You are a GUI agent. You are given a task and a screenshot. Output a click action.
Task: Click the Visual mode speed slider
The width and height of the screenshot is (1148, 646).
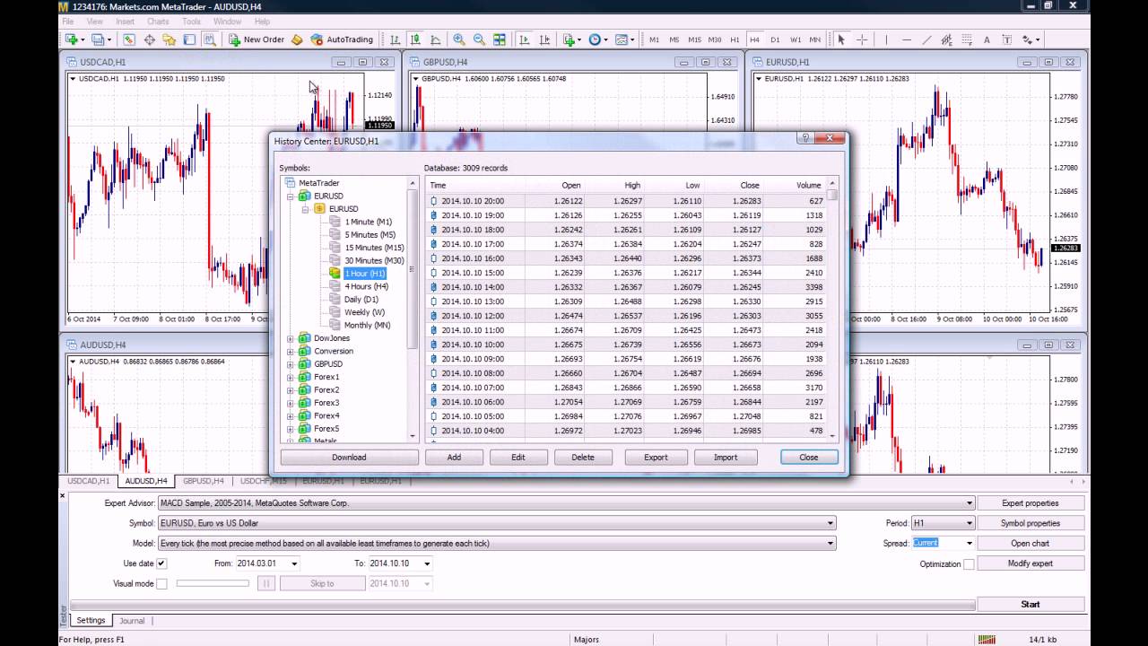click(x=213, y=583)
